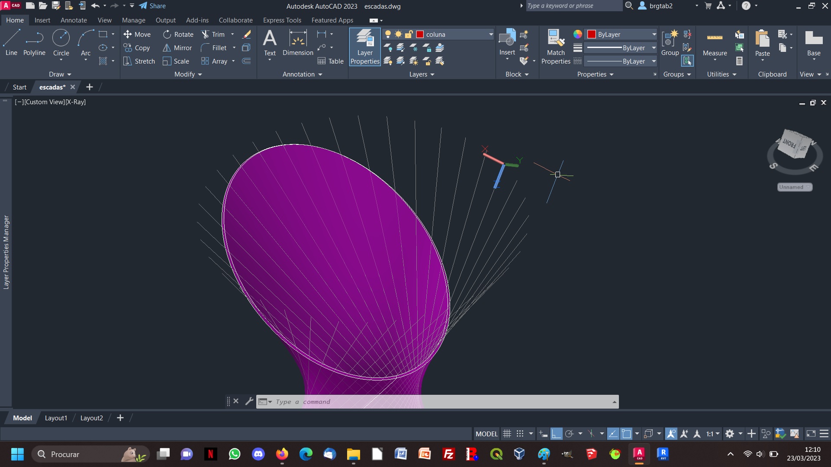
Task: Open the Insert ribbon tab
Action: (42, 20)
